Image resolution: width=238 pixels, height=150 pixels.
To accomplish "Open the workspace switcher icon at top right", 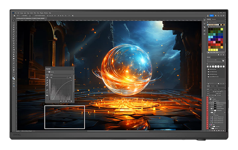I will click(x=224, y=15).
